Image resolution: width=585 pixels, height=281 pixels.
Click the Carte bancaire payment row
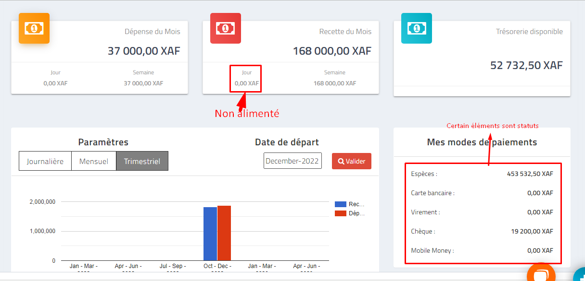tap(482, 193)
